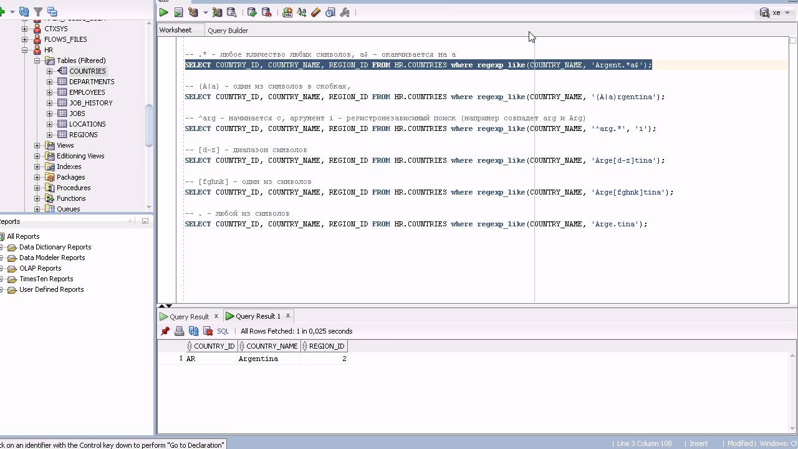
Task: Open TimesTen Reports folder
Action: pos(46,279)
